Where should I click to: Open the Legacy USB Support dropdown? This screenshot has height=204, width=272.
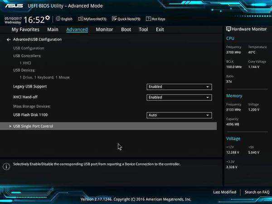coord(179,87)
